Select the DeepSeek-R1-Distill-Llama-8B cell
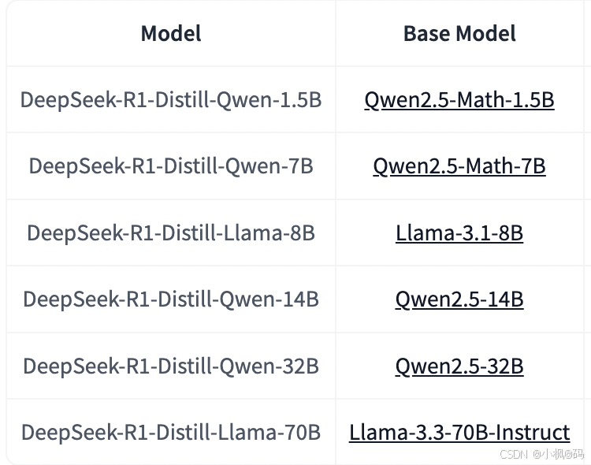Image resolution: width=591 pixels, height=465 pixels. (x=171, y=233)
